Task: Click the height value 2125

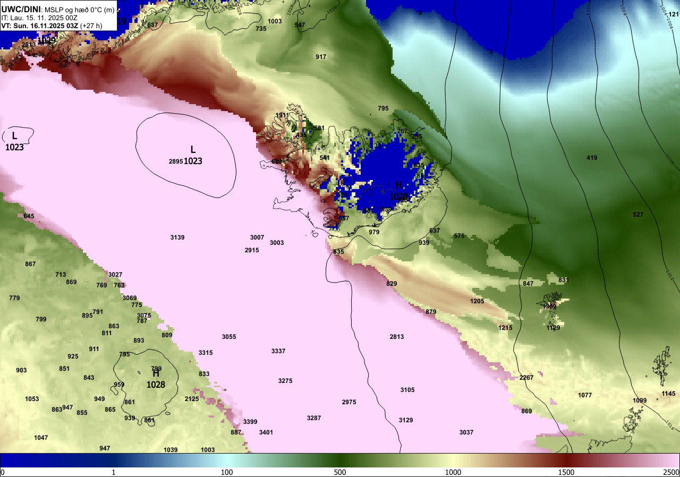Action: click(x=192, y=399)
